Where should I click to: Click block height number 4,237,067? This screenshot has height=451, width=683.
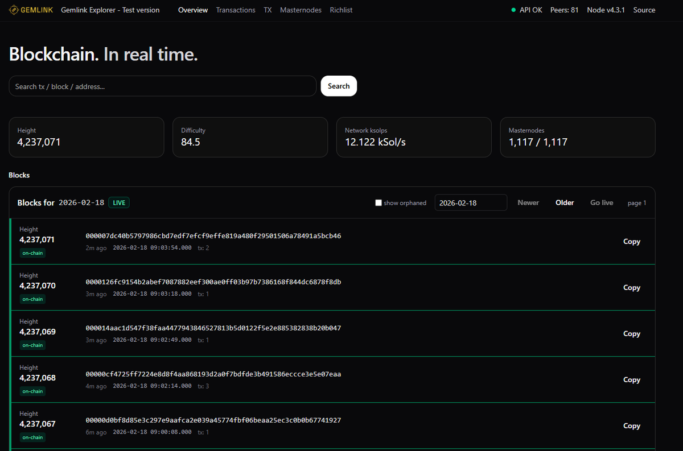(x=38, y=424)
